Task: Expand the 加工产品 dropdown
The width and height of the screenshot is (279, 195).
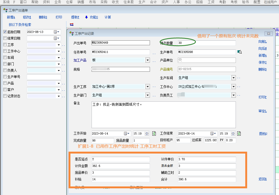Action: [x=148, y=60]
